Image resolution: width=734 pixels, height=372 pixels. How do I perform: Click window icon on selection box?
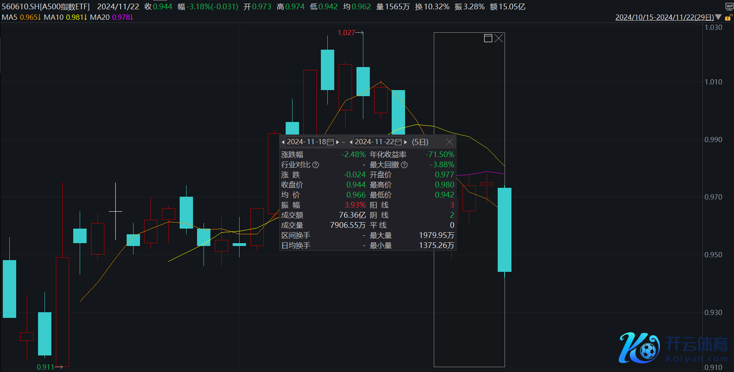coord(488,38)
